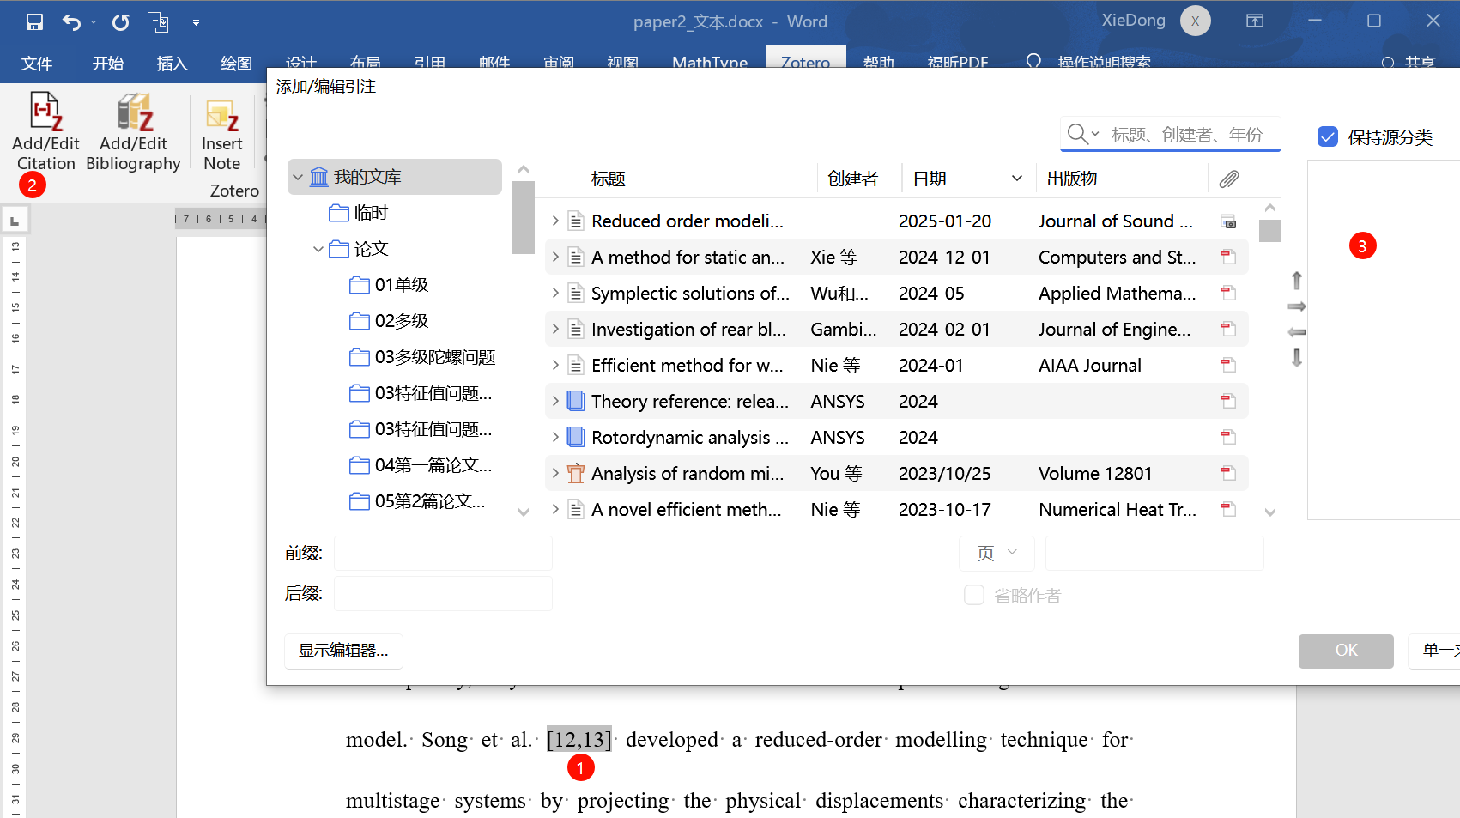Click the journal article icon of Efficient method row

point(577,365)
